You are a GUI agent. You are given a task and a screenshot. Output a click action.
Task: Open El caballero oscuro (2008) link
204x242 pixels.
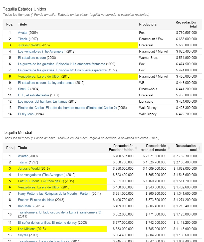point(32,58)
